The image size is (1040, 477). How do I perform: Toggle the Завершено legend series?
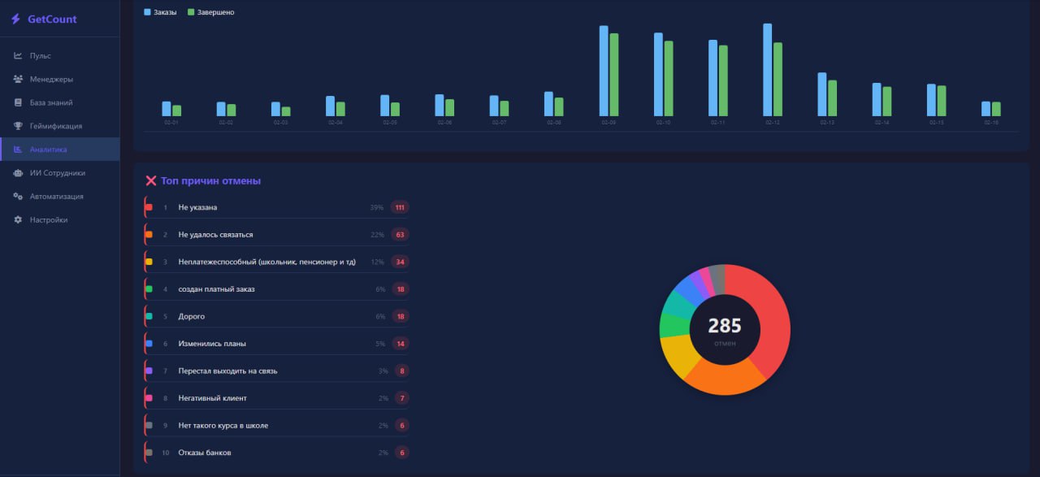pyautogui.click(x=210, y=12)
